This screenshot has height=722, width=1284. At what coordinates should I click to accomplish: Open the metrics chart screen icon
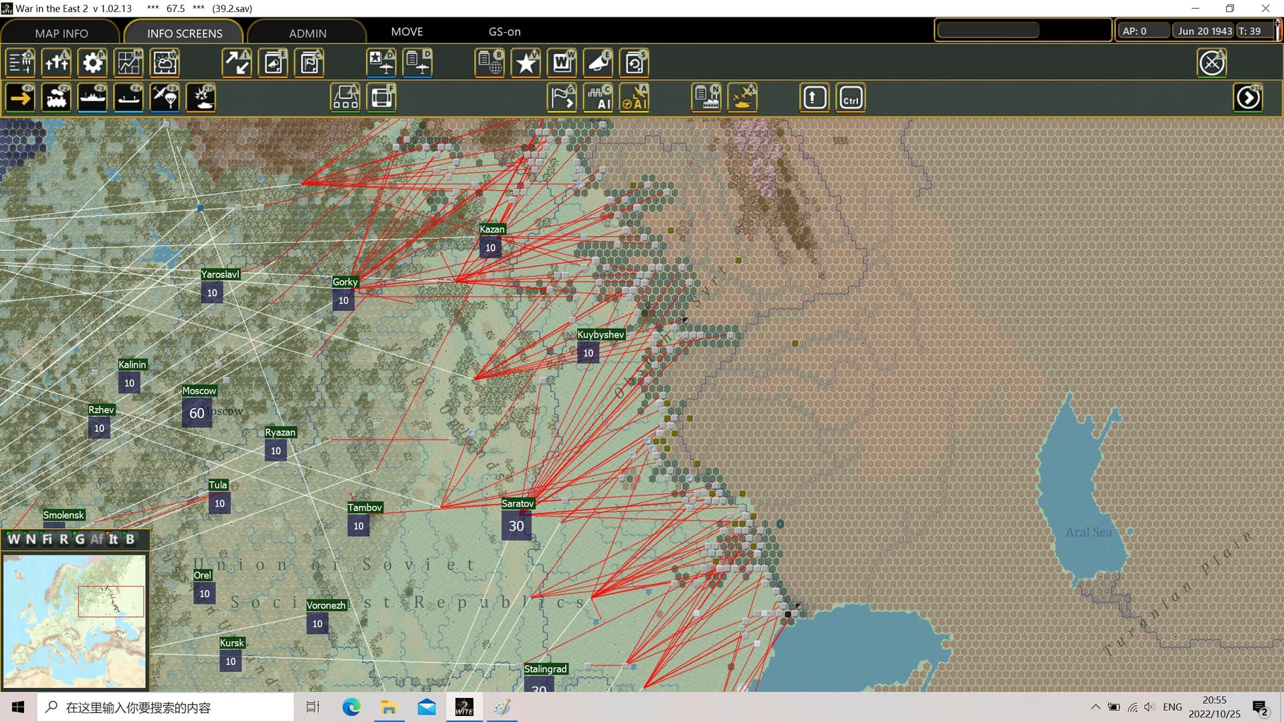pos(129,63)
